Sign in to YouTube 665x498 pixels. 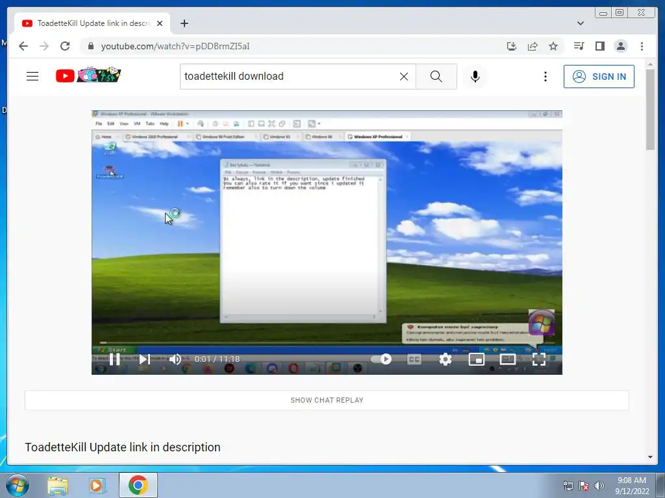599,77
